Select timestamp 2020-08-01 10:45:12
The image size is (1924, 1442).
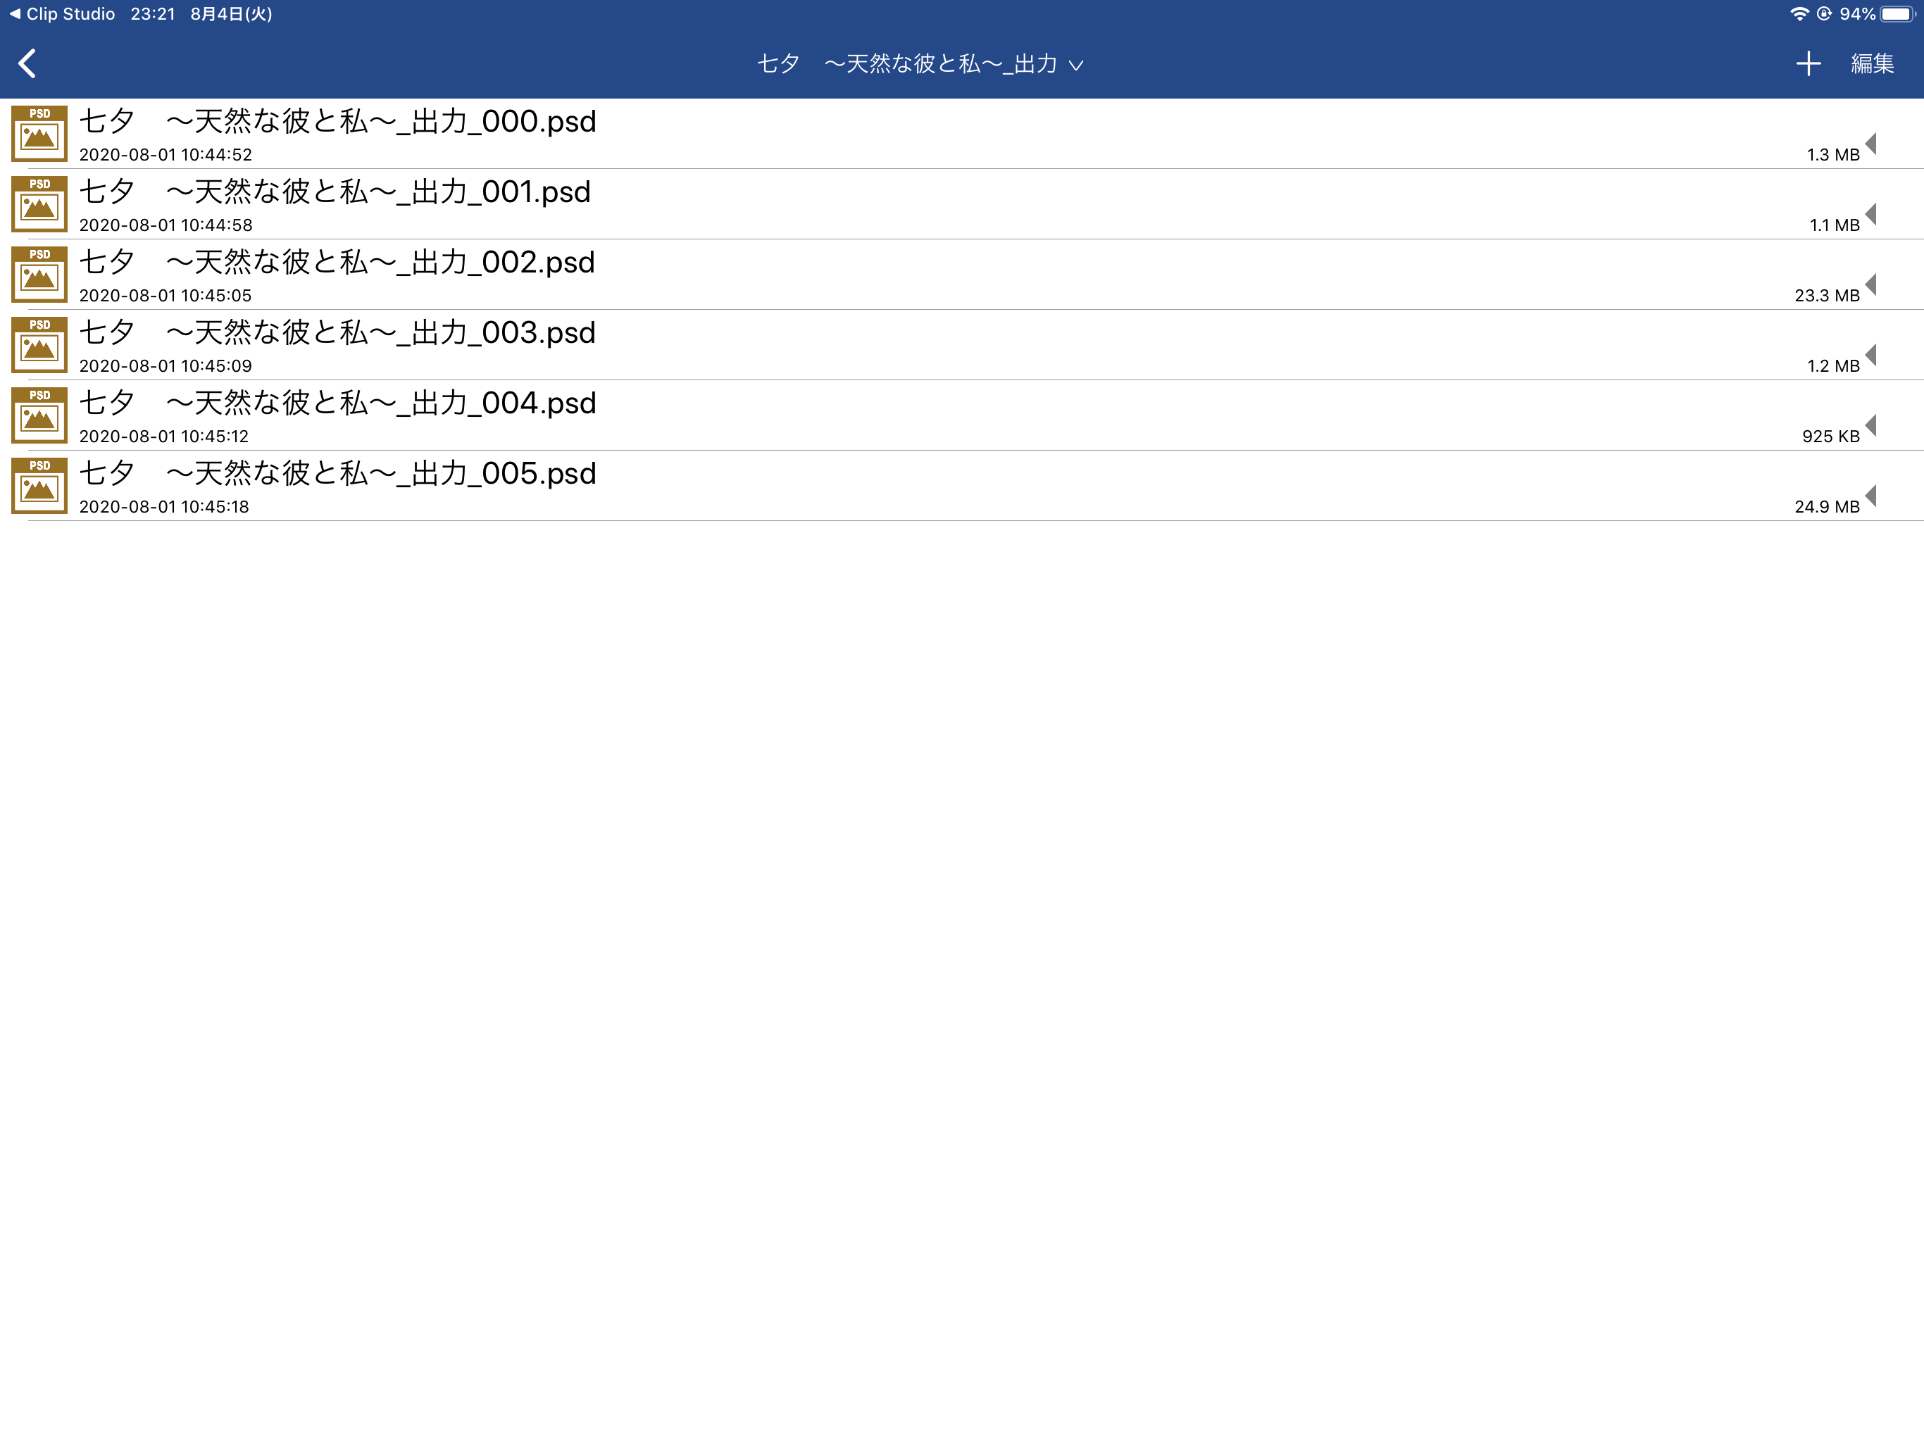163,437
